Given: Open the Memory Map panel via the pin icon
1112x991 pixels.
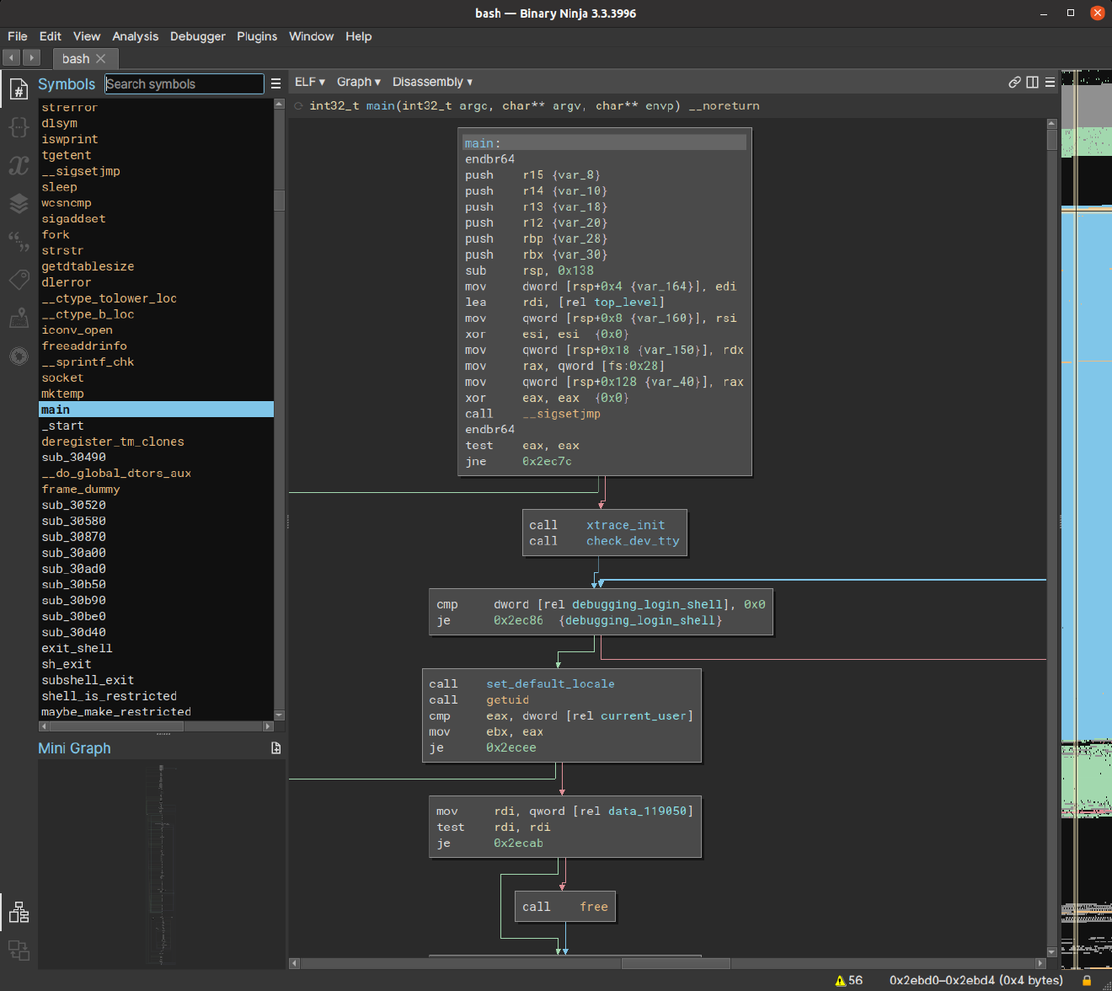Looking at the screenshot, I should point(19,318).
